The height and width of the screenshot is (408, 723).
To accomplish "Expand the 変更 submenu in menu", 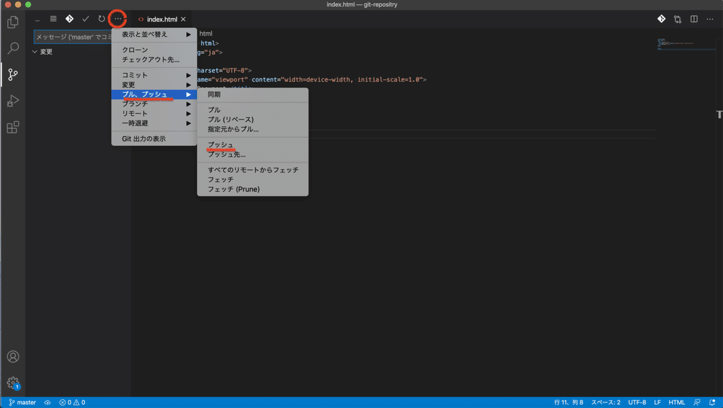I will click(x=154, y=85).
